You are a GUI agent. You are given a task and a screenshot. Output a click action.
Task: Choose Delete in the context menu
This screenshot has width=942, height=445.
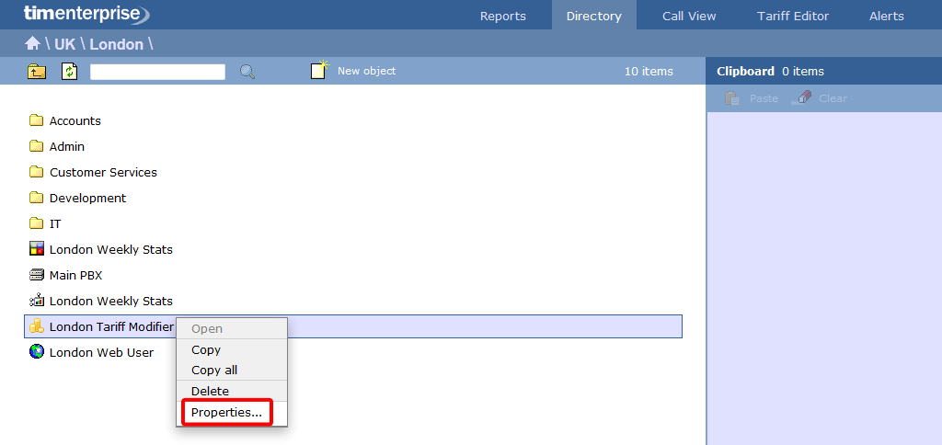point(210,391)
